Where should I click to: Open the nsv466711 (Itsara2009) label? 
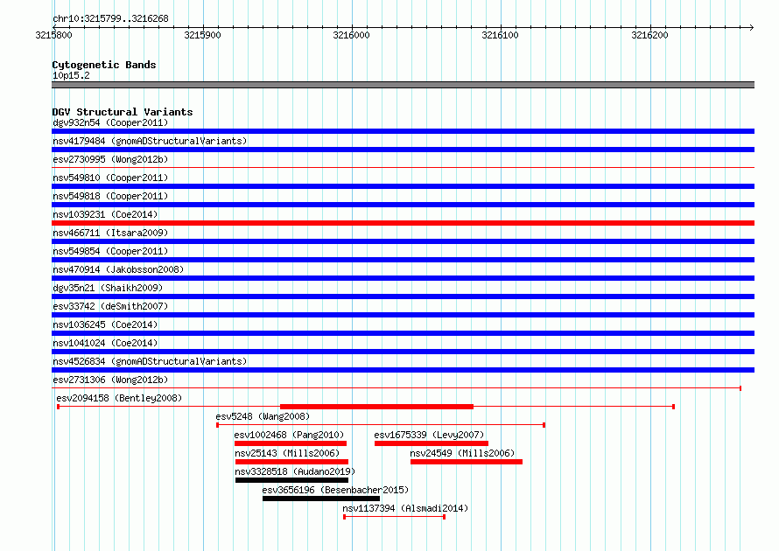click(110, 233)
